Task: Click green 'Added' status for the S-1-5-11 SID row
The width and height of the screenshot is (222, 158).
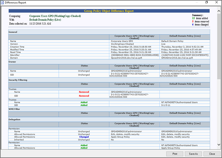Action: coord(84,105)
